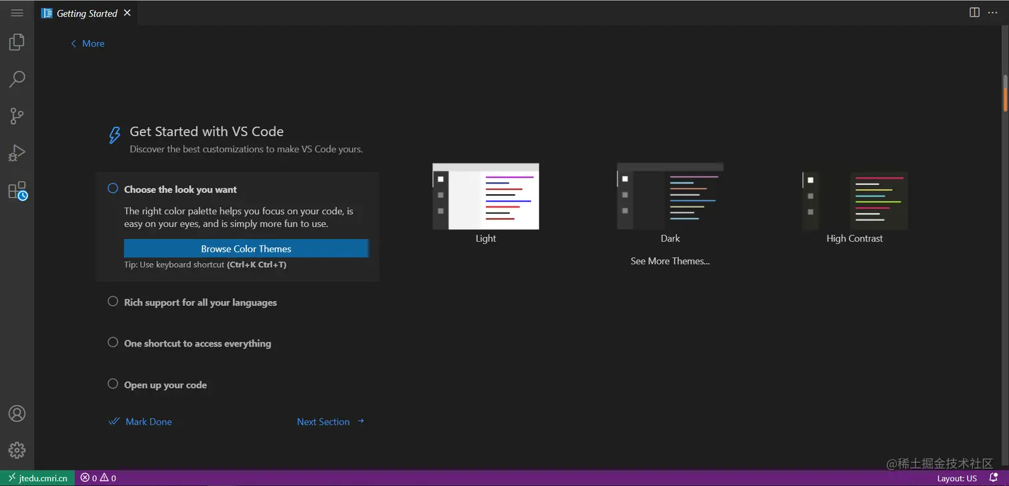Close the Getting Started tab
This screenshot has width=1009, height=486.
point(127,13)
